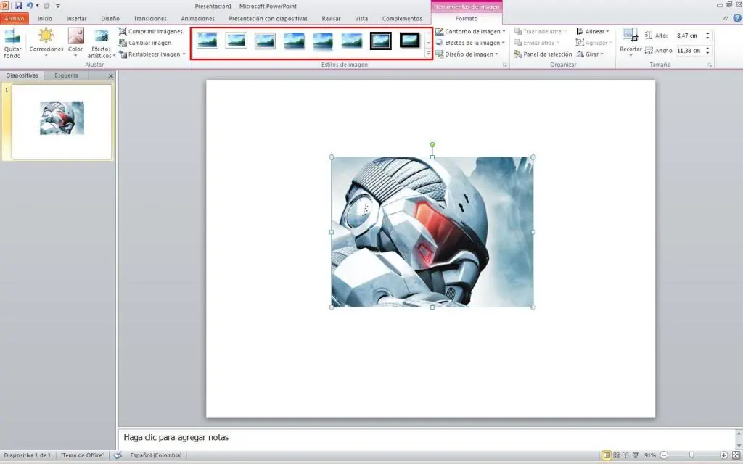Open the Efectos artísticos gallery
The height and width of the screenshot is (464, 743).
(x=102, y=43)
